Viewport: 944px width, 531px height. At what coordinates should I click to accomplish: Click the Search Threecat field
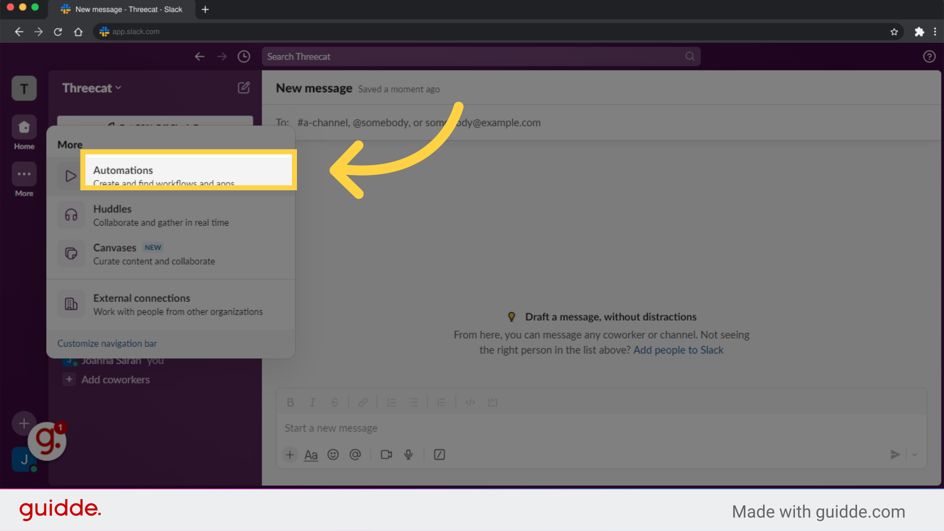click(x=481, y=57)
